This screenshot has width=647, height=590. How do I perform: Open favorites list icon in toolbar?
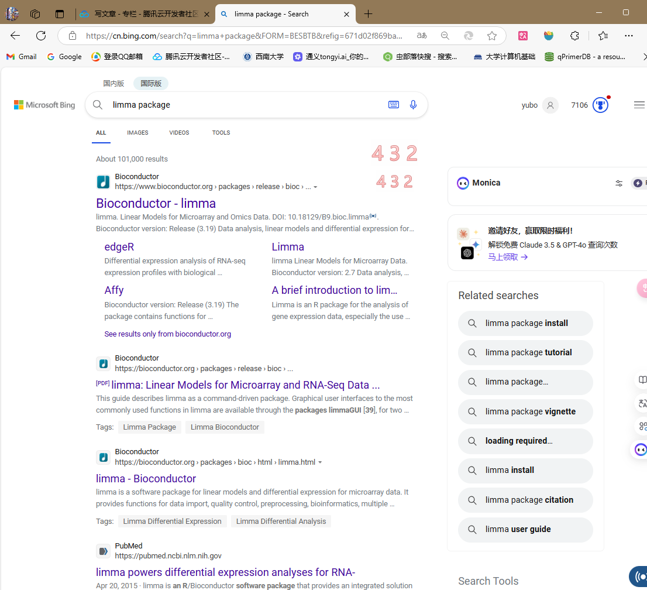603,36
